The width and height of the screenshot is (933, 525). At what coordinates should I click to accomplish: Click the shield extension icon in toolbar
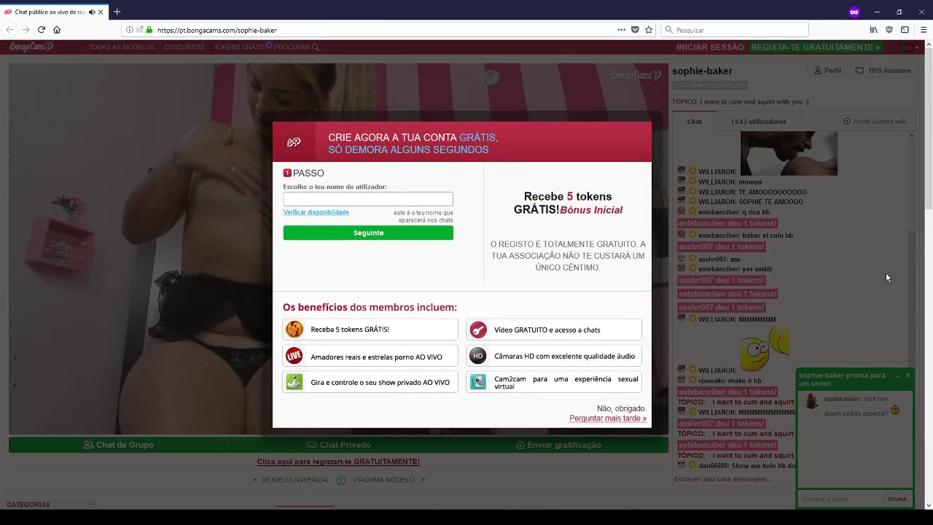pos(889,30)
